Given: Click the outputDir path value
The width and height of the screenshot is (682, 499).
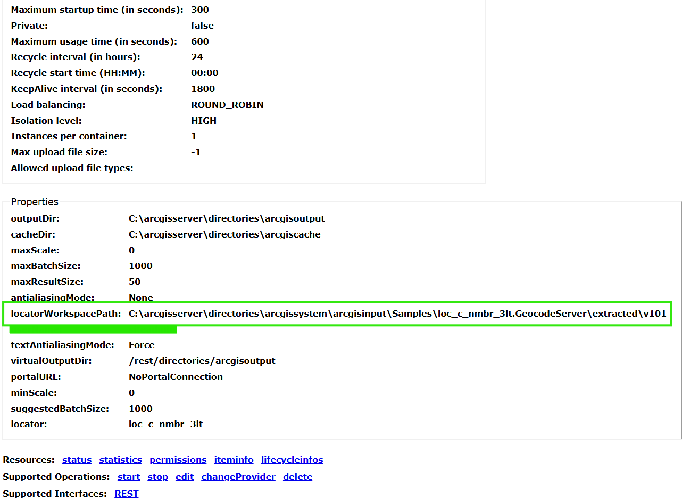Looking at the screenshot, I should click(x=227, y=218).
